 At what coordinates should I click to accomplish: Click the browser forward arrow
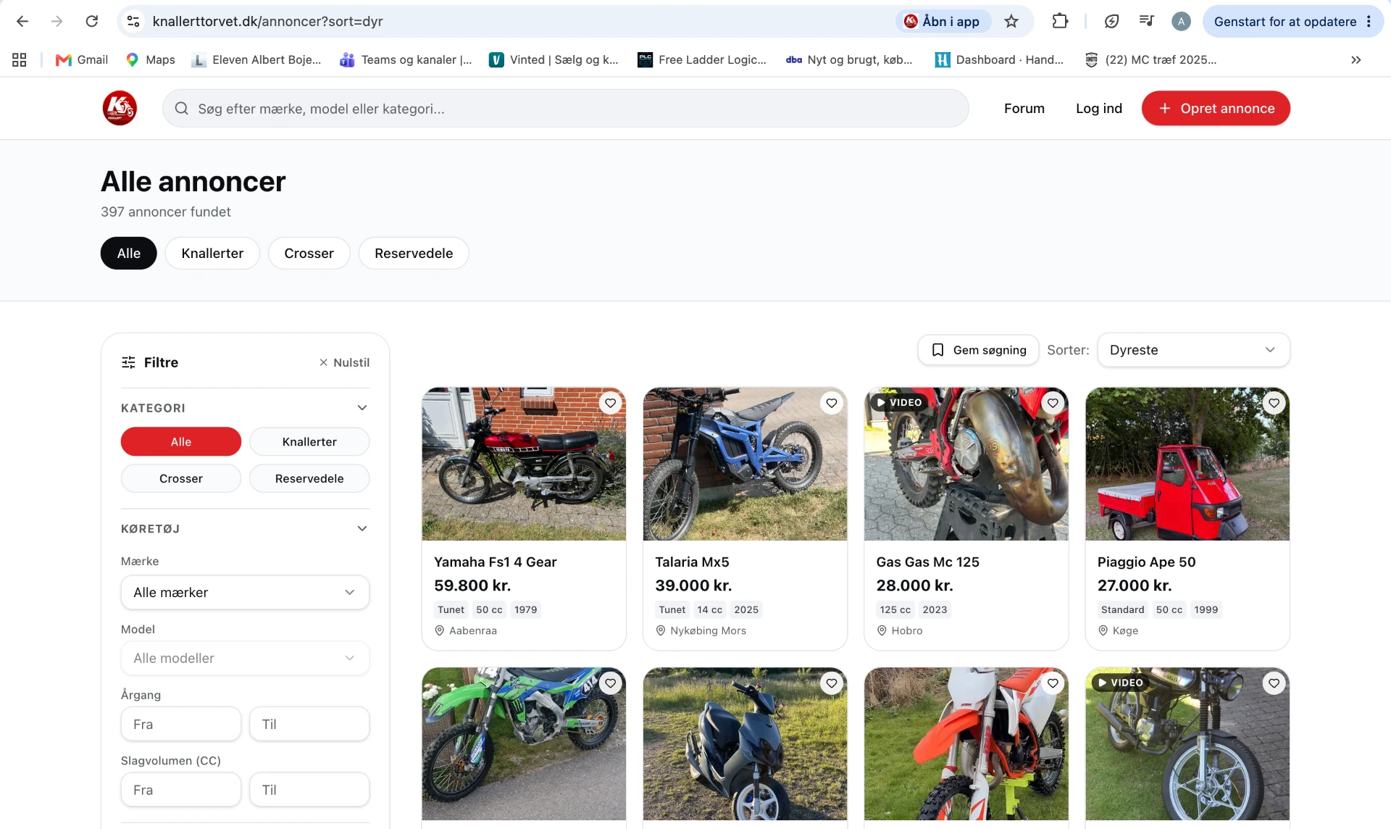(57, 22)
